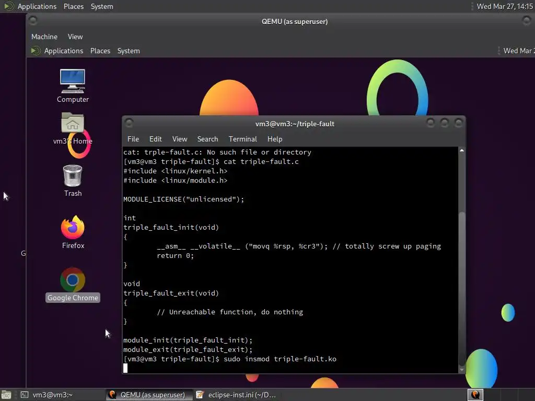Image resolution: width=535 pixels, height=401 pixels.
Task: Click the 'No such file or directory' error line
Action: [x=217, y=152]
